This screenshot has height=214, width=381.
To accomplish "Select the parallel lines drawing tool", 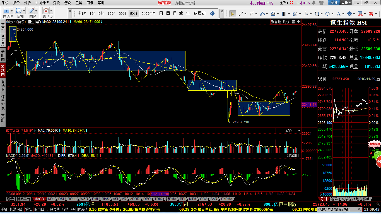I will pos(252,14).
